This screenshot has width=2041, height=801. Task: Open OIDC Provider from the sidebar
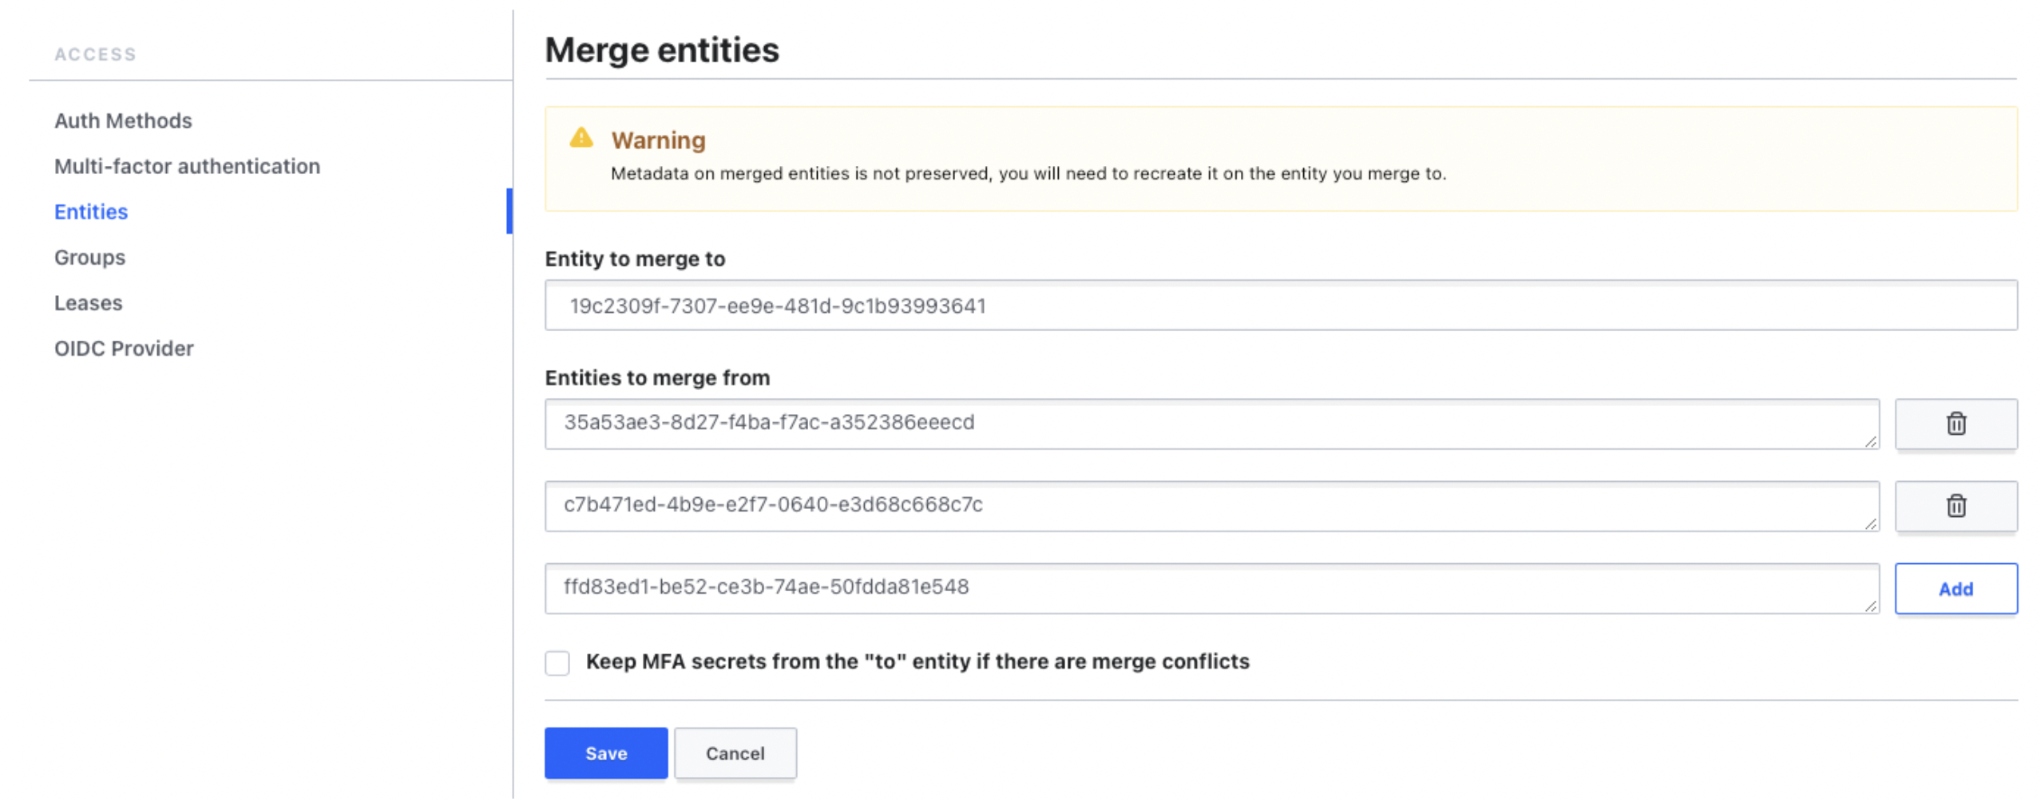tap(124, 348)
